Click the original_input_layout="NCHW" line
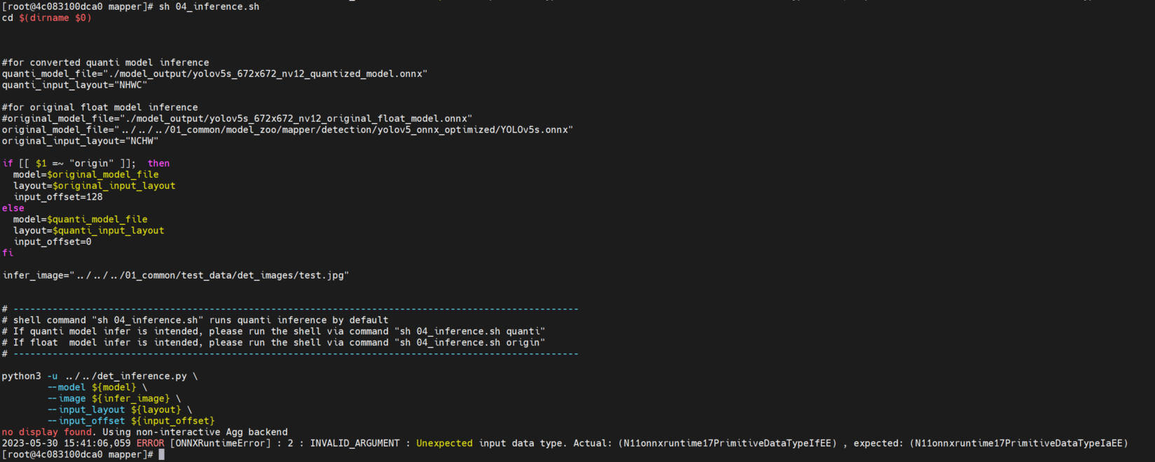 (x=80, y=141)
